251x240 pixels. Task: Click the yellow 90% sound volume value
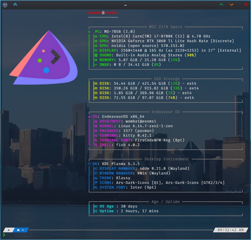click(190, 55)
